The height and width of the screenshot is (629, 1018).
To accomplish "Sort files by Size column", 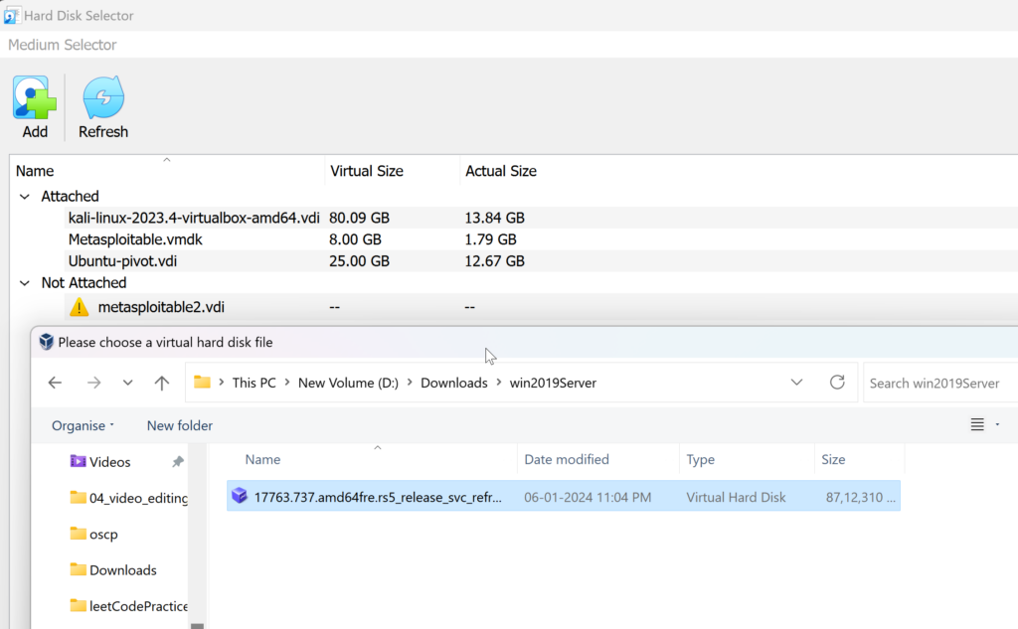I will (x=833, y=460).
